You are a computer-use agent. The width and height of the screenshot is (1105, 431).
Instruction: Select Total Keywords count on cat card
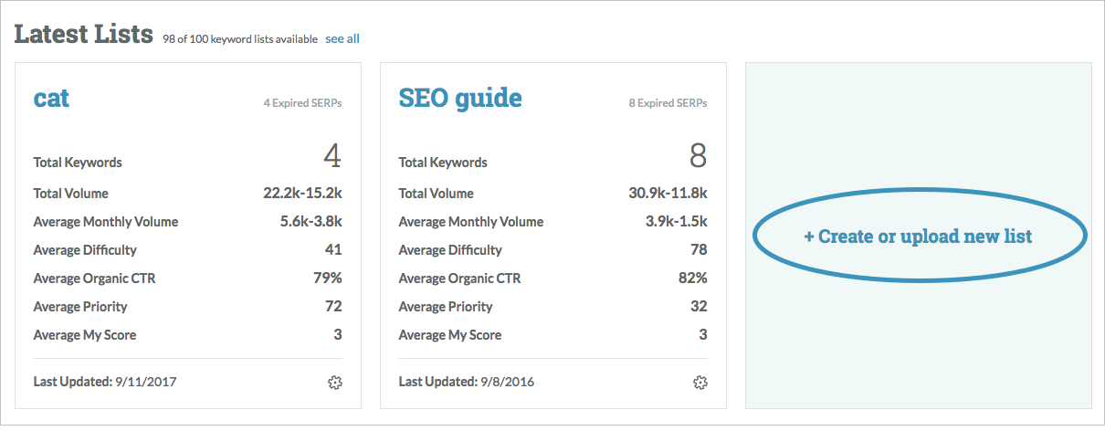[x=332, y=157]
